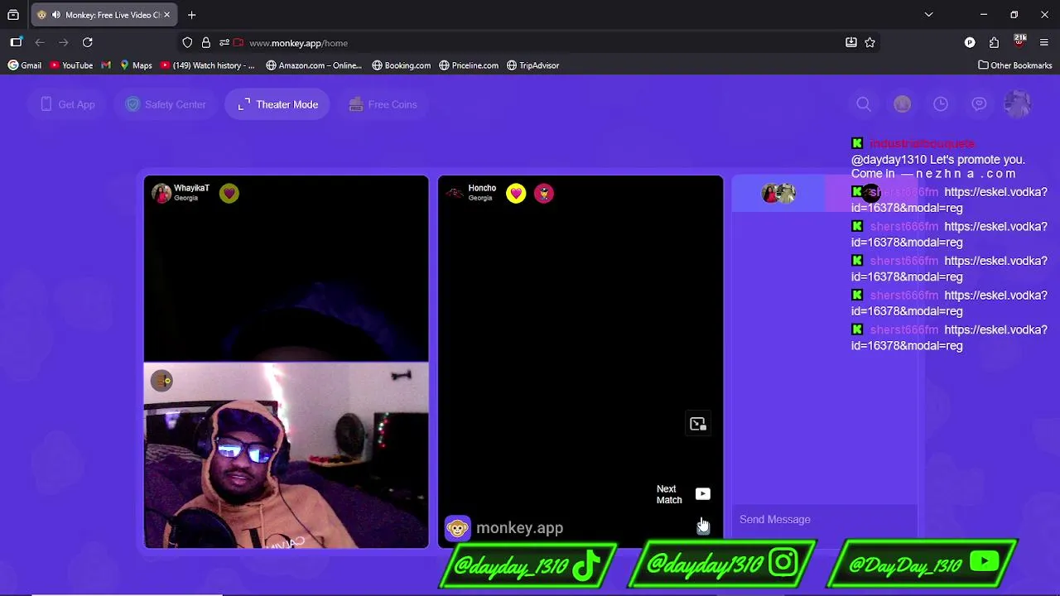This screenshot has height=596, width=1060.
Task: Click the effects icon on your camera preview
Action: (x=162, y=380)
